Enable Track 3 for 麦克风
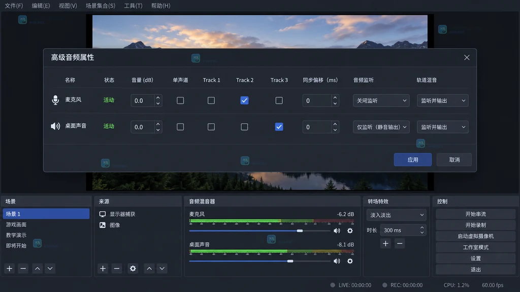 point(279,100)
